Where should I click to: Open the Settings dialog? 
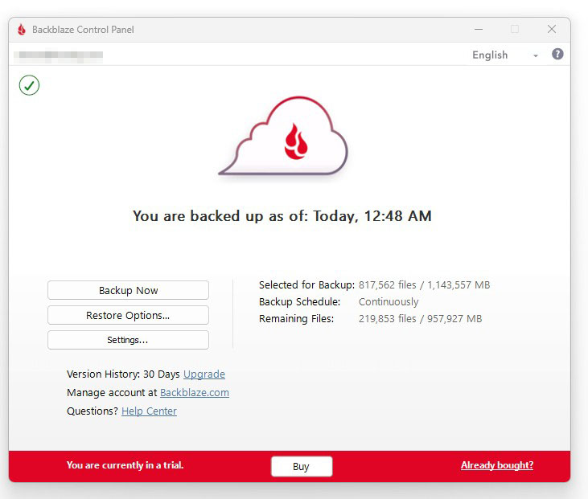(128, 340)
